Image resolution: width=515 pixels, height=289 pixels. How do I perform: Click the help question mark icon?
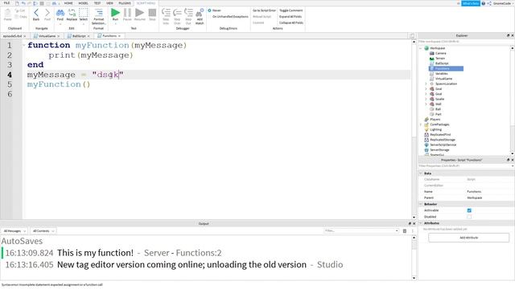point(484,3)
